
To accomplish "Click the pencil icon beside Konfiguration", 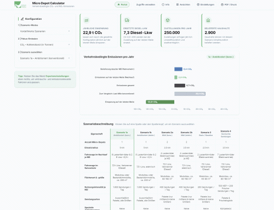I will click(22, 19).
